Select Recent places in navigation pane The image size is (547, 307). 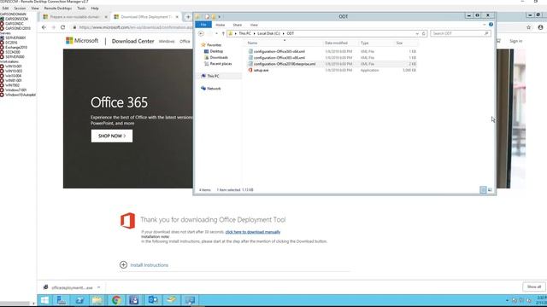click(221, 64)
